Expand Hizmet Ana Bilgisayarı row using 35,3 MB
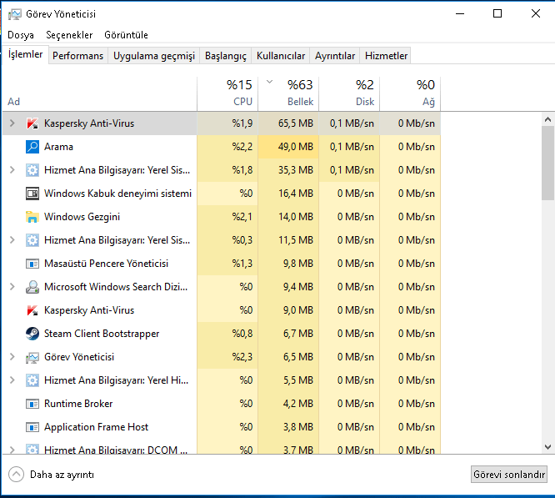Screen dimensions: 555x498 click(x=12, y=170)
